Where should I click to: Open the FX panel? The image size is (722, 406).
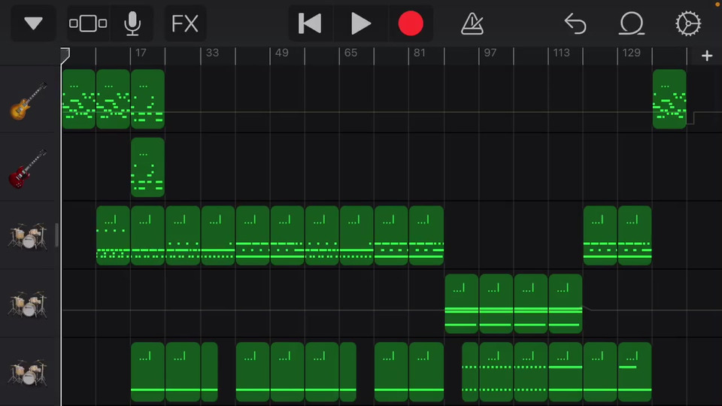point(185,23)
